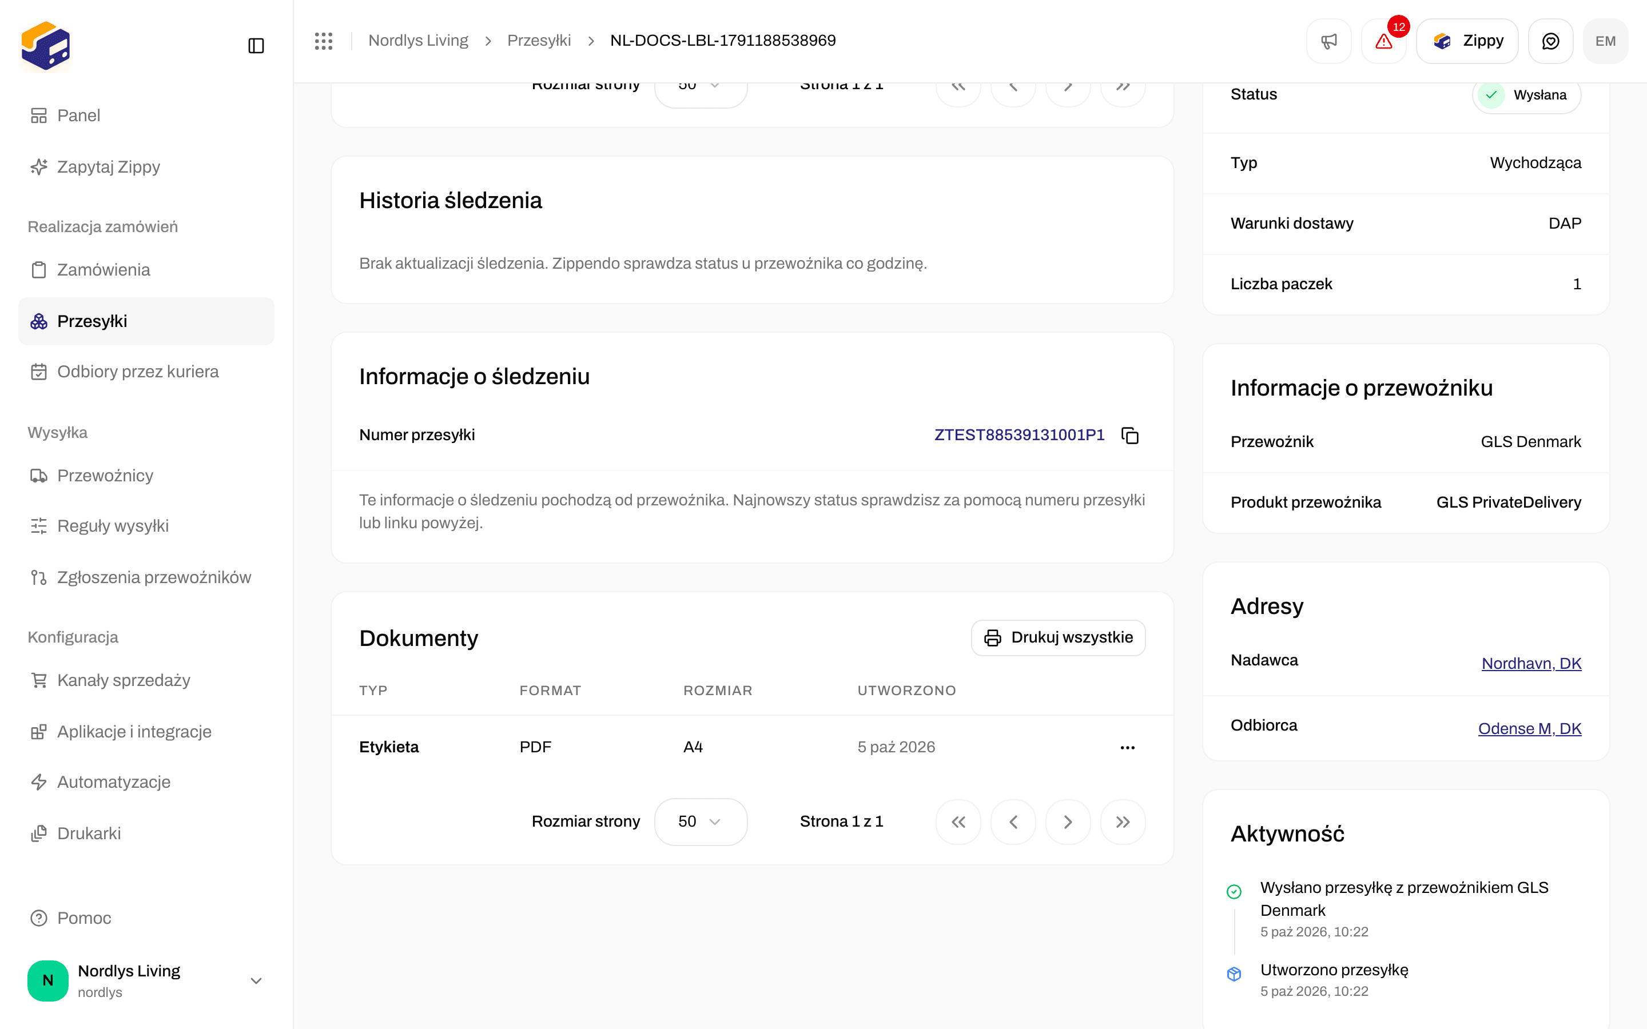Expand Nordlys Living account switcher
Viewport: 1647px width, 1029px height.
coord(146,980)
